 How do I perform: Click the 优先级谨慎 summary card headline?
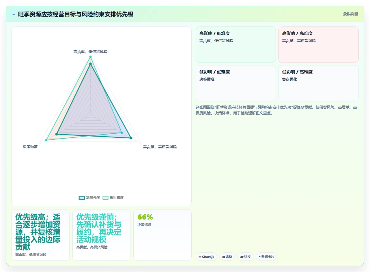(99, 228)
